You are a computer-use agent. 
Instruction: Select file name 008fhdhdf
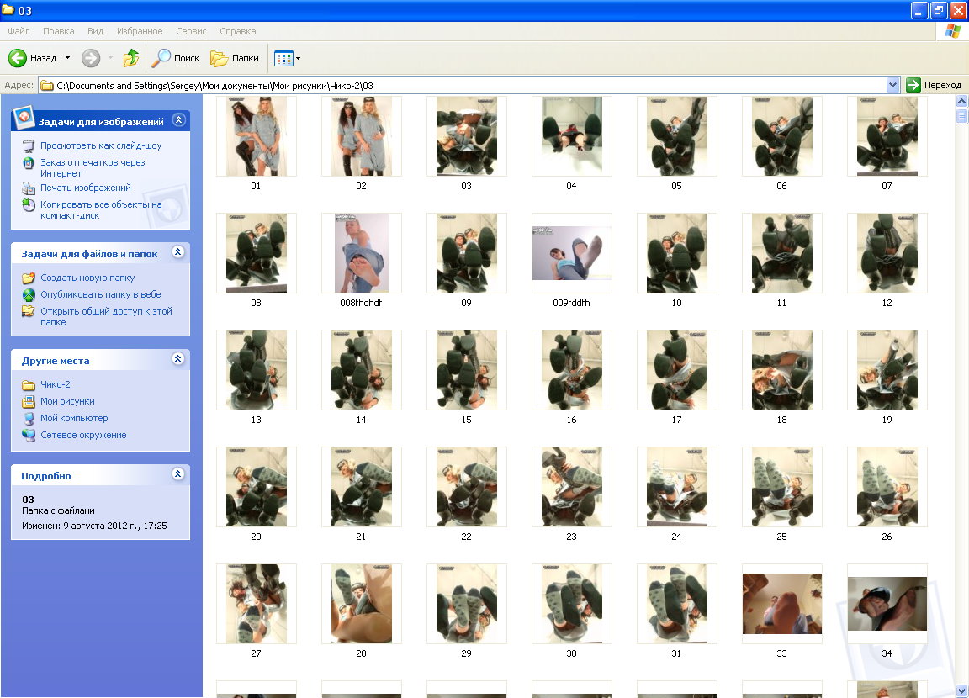point(361,303)
